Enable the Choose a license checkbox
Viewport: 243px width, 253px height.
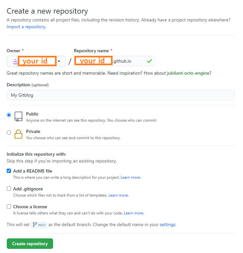click(x=9, y=207)
